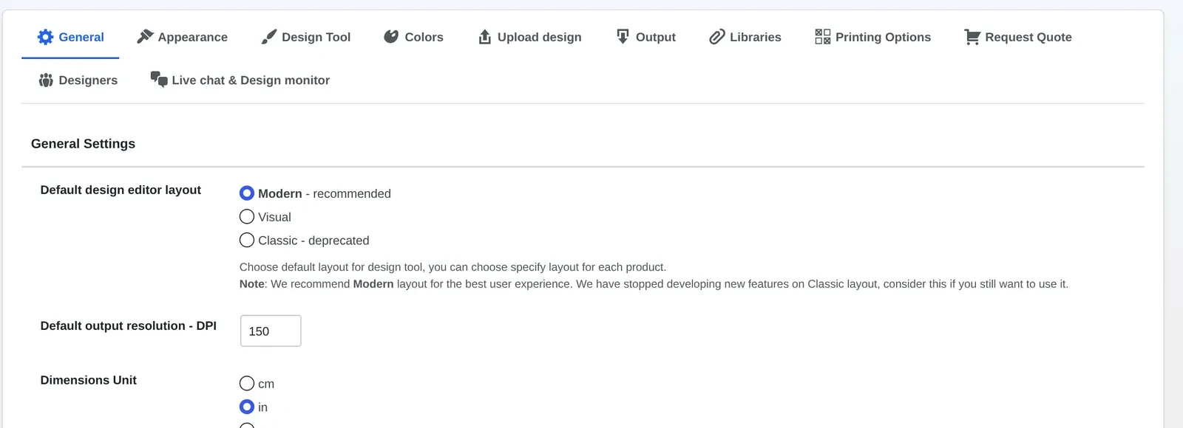This screenshot has width=1183, height=428.
Task: Select the Visual layout radio button
Action: click(x=247, y=217)
